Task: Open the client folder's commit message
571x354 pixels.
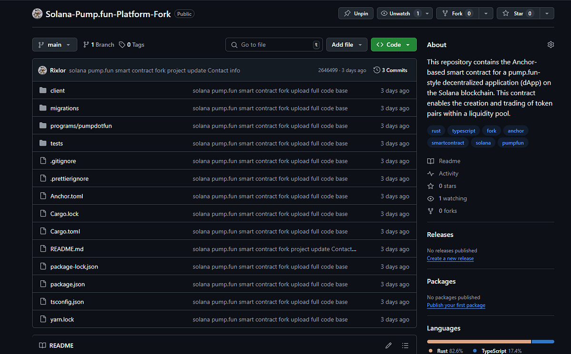Action: (x=270, y=90)
